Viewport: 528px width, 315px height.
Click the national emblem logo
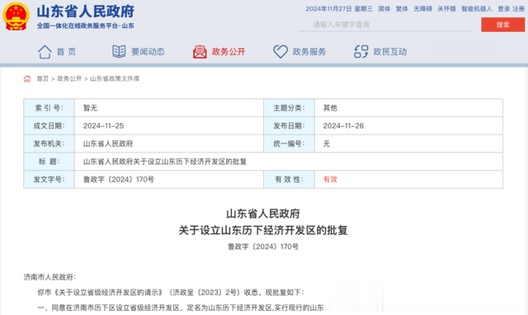tap(16, 16)
